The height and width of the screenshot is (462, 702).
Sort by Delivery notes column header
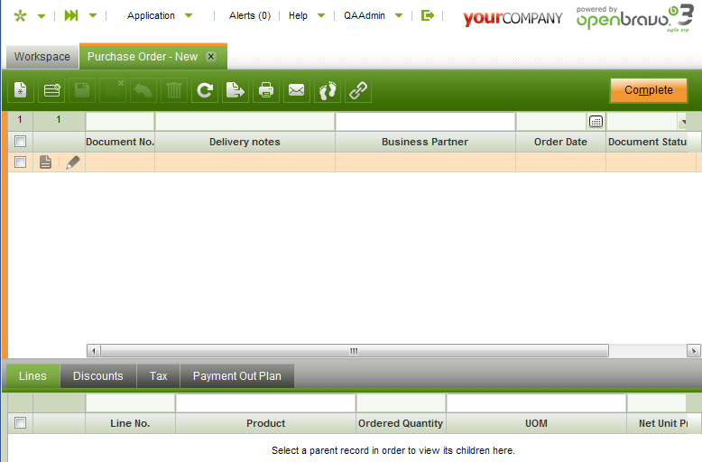[x=245, y=142]
